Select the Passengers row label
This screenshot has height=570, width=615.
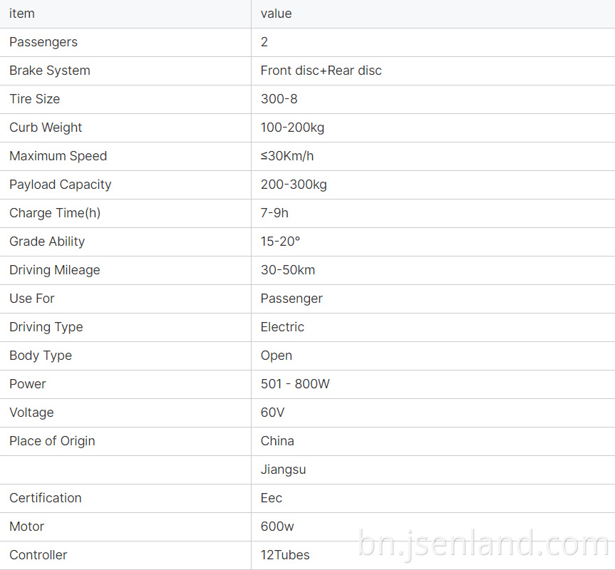coord(43,42)
